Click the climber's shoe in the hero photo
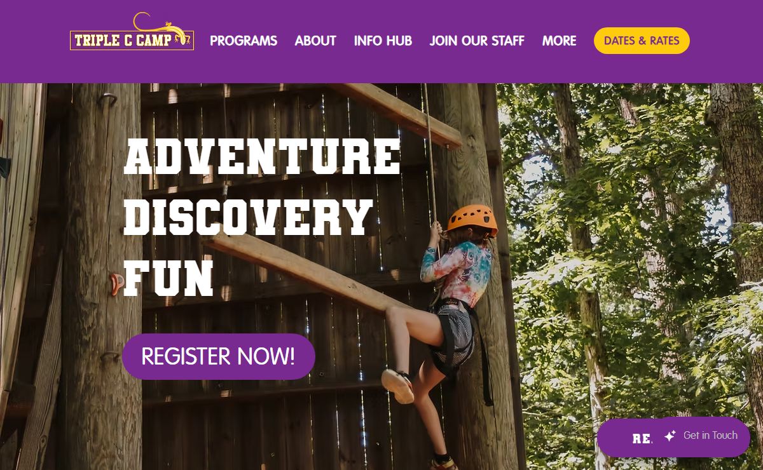 point(398,385)
